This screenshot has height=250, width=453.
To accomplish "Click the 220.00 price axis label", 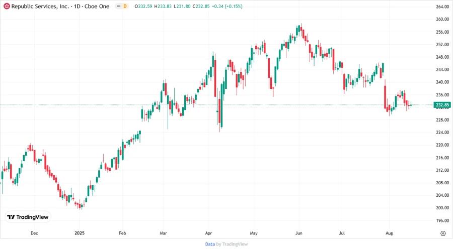I will pos(442,145).
